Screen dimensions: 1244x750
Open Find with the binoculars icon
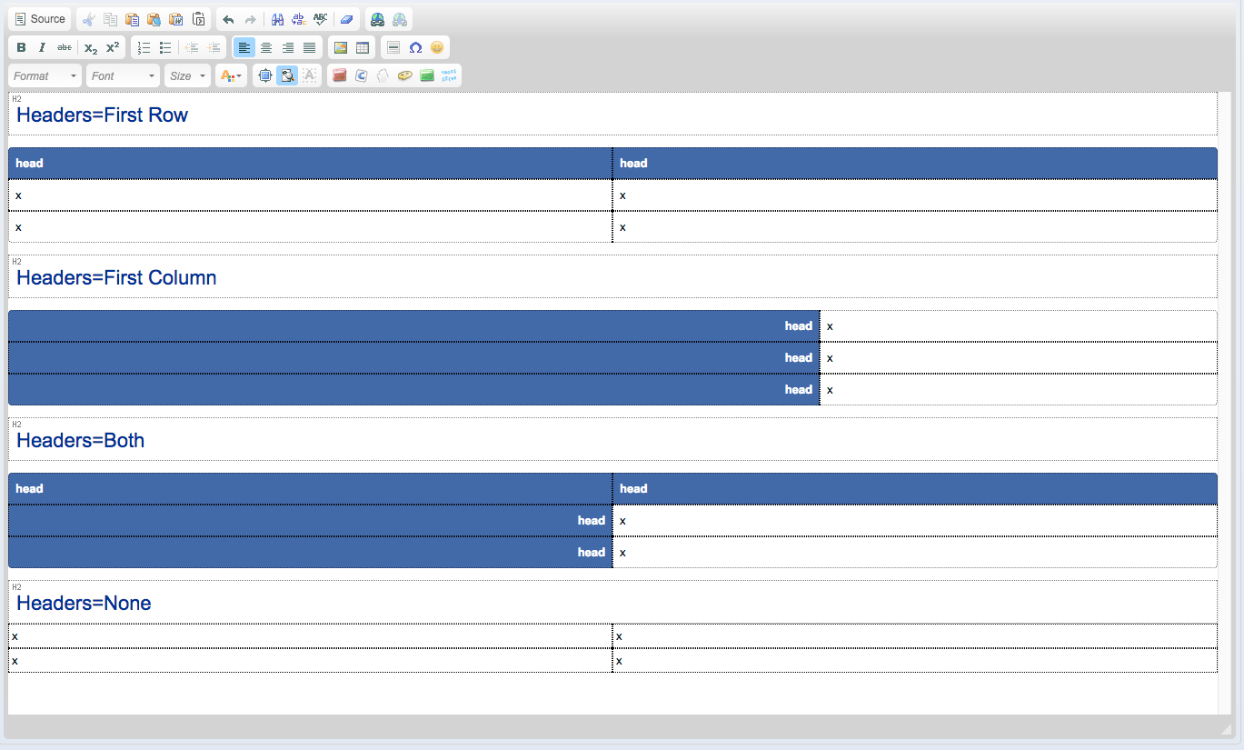(x=278, y=19)
